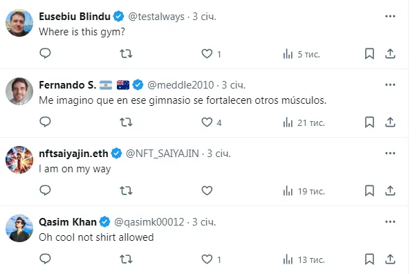
Task: View analytics showing 19 тис. views
Action: click(304, 191)
